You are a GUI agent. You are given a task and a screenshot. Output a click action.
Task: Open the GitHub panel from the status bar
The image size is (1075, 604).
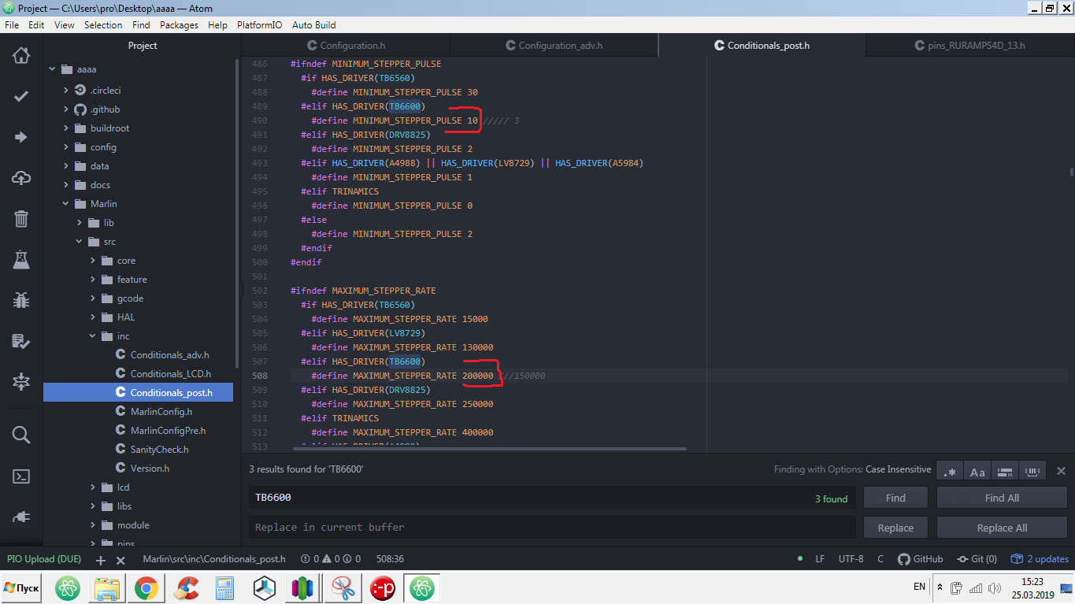[920, 559]
